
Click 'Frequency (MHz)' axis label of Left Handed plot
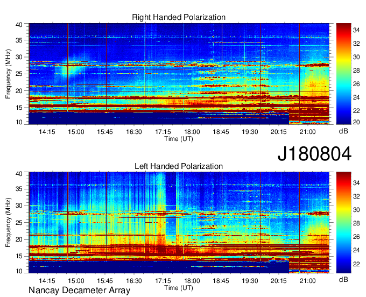(x=8, y=223)
